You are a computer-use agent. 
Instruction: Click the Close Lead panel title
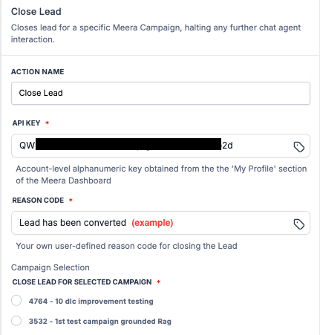[x=36, y=12]
